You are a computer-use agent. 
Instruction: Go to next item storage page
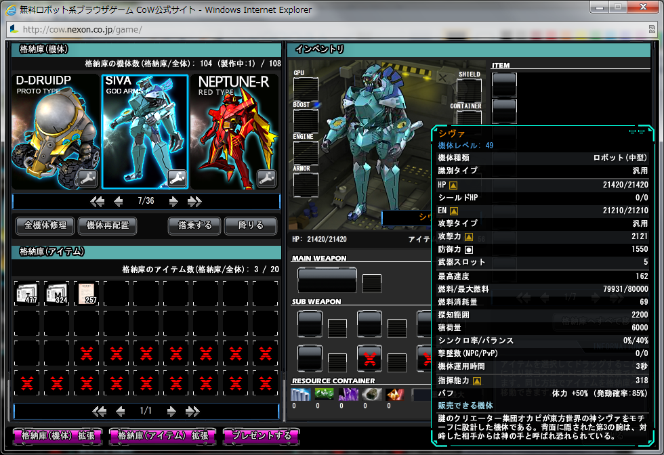point(171,412)
